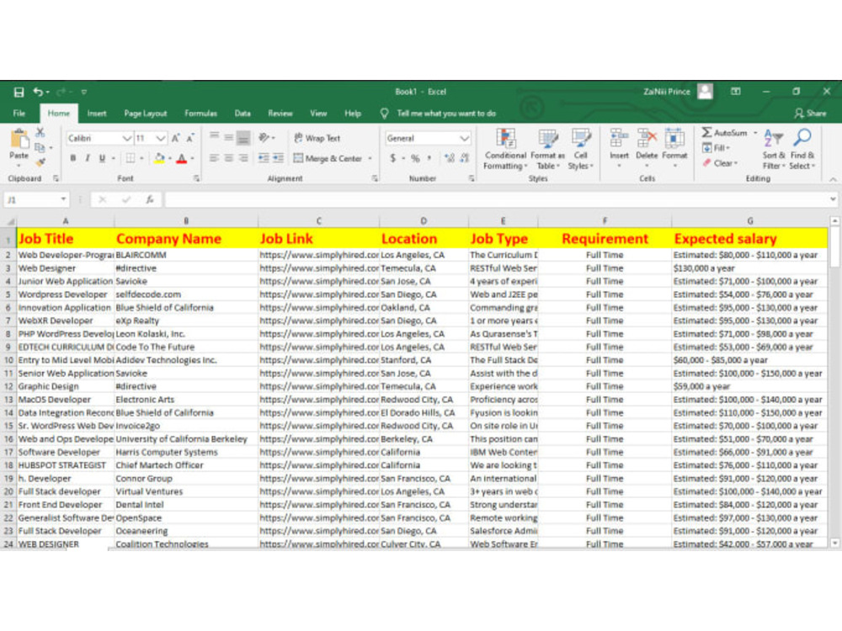Open the File tab

pos(19,114)
